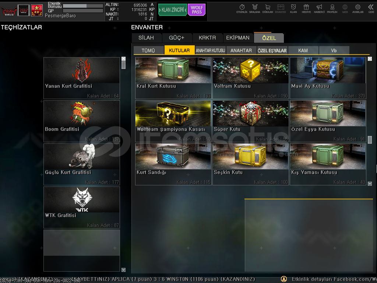Viewport: 377px width, 283px height.
Task: Select the Özel Eşya Kutusu item
Action: tap(328, 121)
